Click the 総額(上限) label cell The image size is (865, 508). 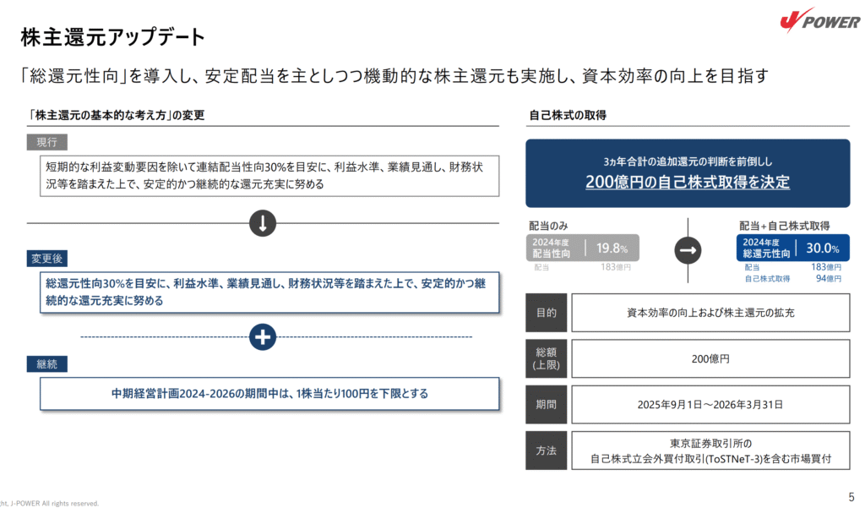(546, 358)
